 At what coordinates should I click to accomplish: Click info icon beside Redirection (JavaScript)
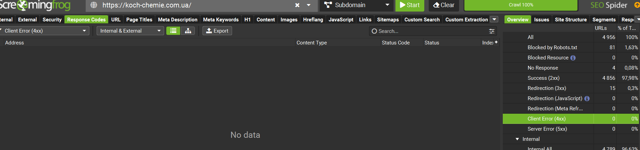click(x=587, y=98)
